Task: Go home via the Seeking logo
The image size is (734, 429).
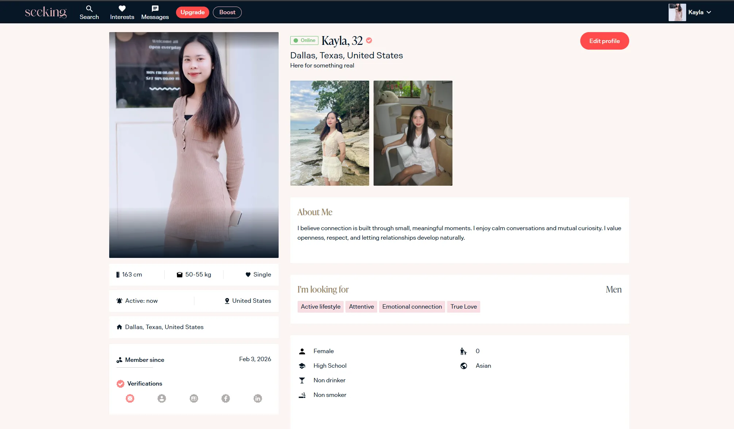Action: point(46,12)
